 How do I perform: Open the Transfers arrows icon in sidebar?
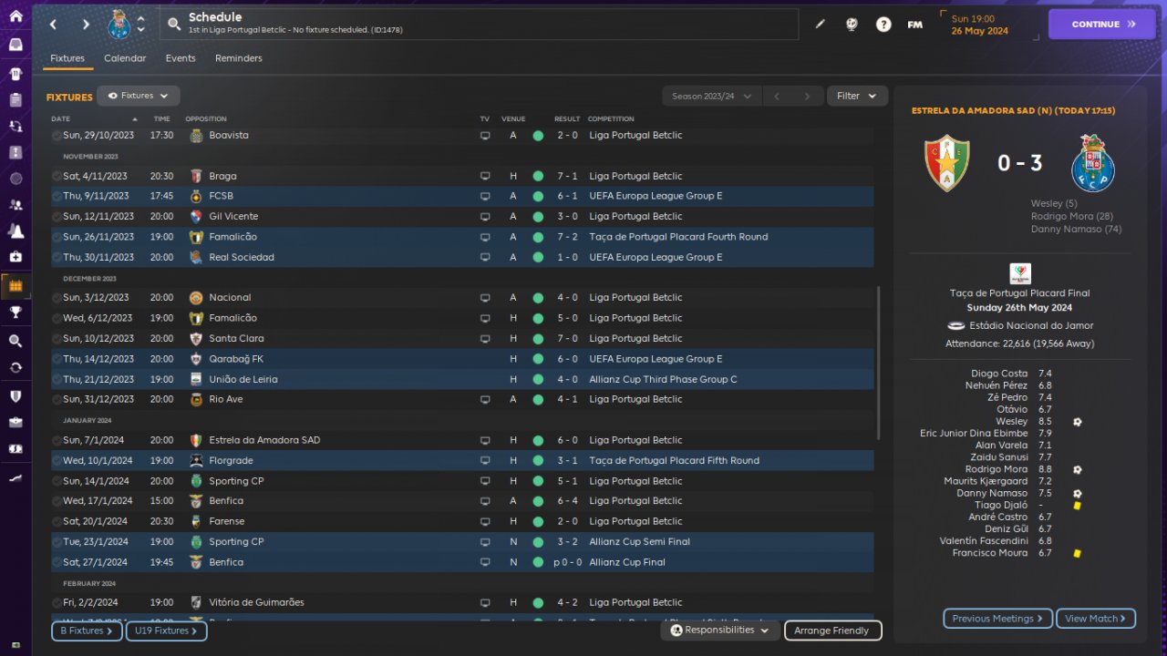[x=15, y=367]
